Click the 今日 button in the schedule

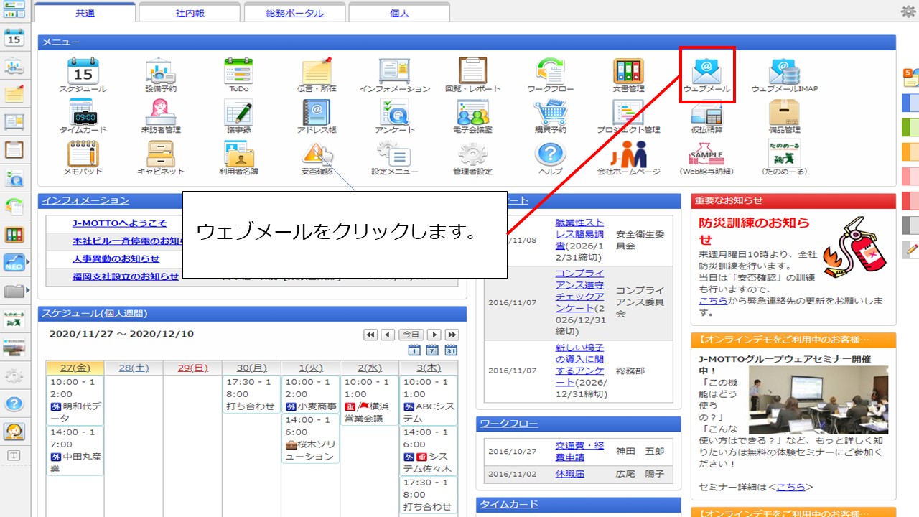pos(411,335)
